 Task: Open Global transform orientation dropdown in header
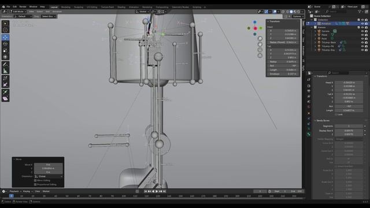[x=142, y=12]
